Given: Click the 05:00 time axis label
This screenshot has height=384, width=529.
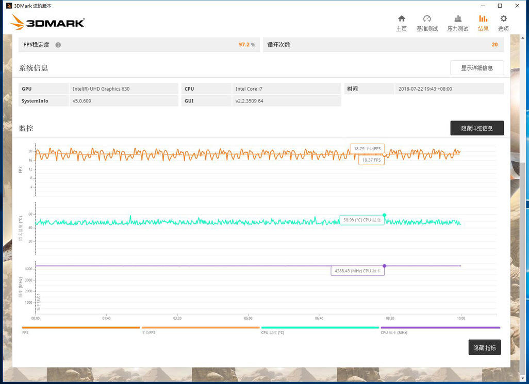Looking at the screenshot, I should [x=248, y=318].
